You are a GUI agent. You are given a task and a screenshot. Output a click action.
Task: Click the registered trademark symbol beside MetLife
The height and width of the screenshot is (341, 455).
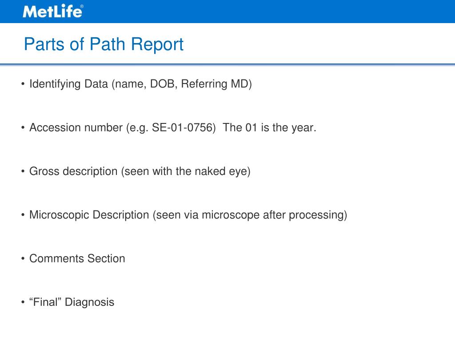coord(82,6)
